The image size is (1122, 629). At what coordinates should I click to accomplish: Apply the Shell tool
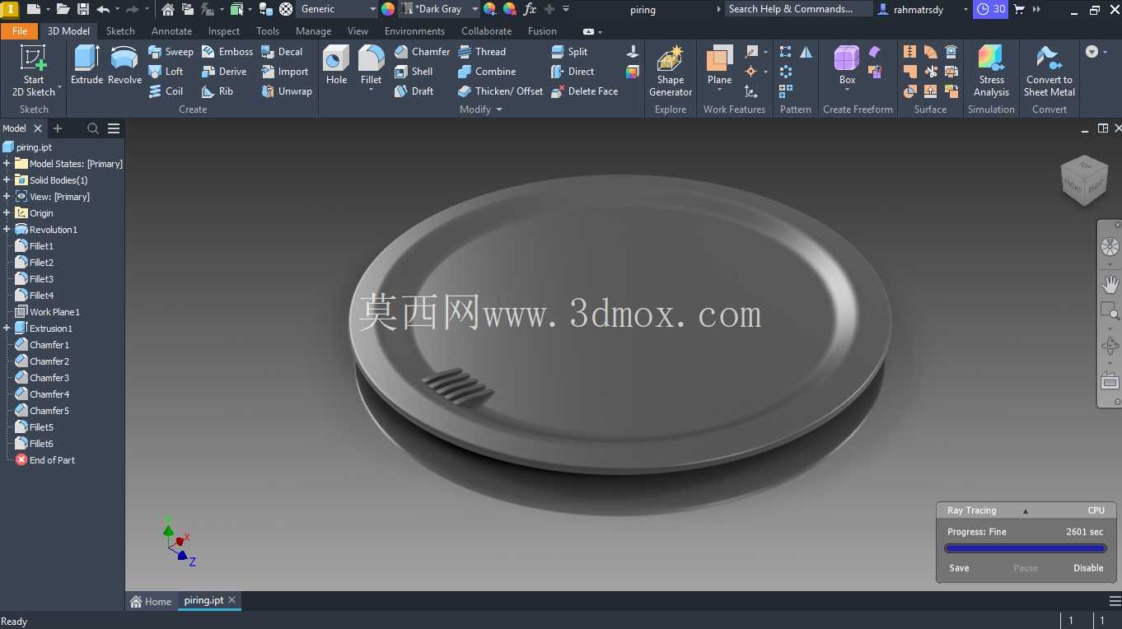(x=414, y=72)
